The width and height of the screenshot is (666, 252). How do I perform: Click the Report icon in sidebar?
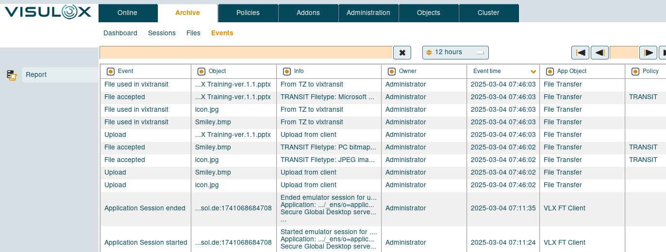(12, 75)
